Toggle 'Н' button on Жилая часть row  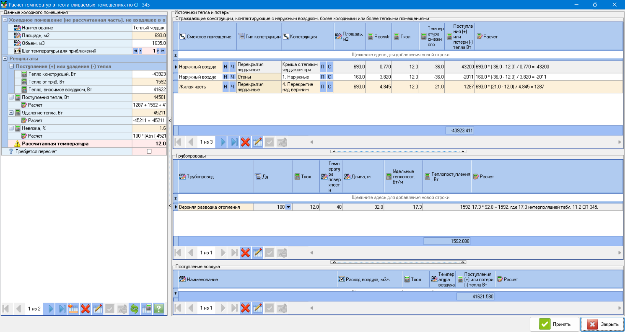coord(225,87)
